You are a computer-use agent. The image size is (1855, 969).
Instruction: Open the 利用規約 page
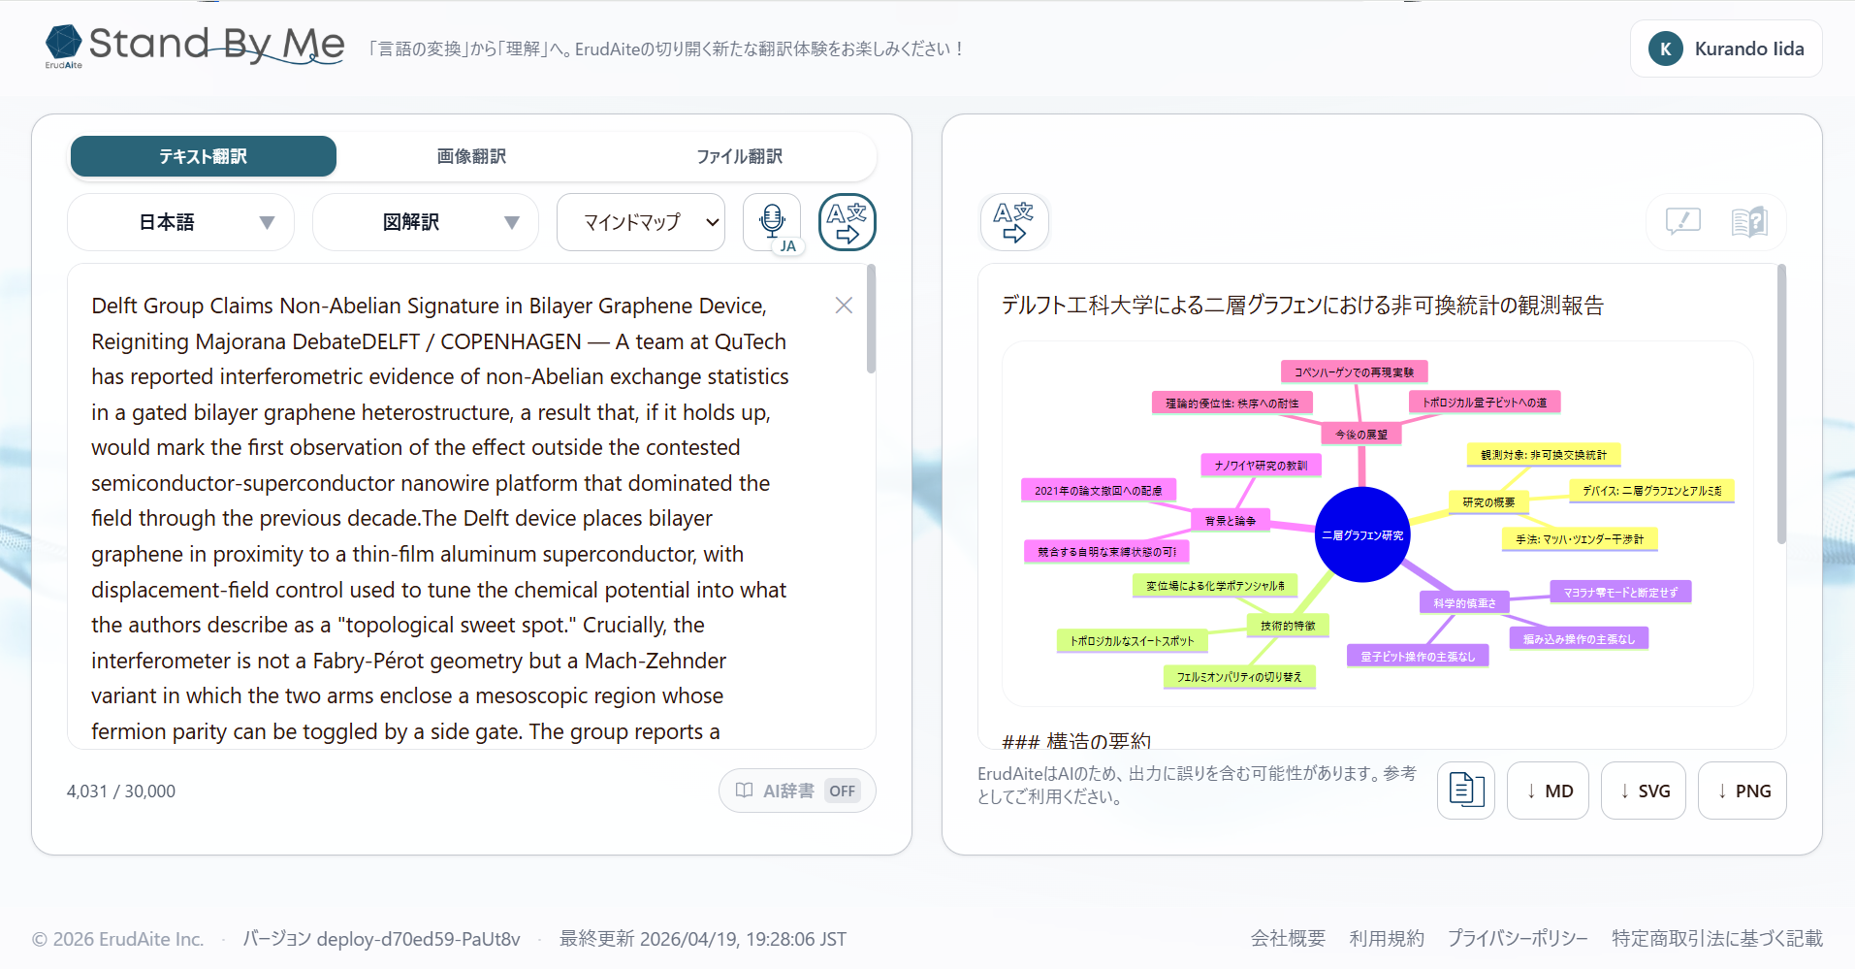pos(1386,938)
